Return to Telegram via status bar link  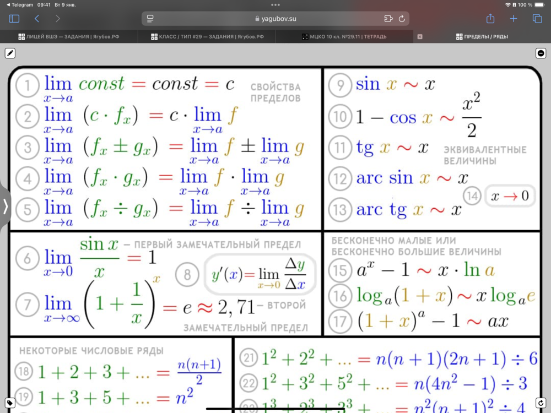point(19,4)
